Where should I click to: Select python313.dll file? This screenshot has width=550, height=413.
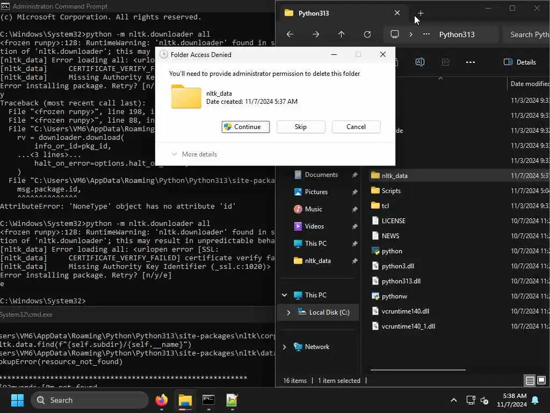click(x=401, y=281)
